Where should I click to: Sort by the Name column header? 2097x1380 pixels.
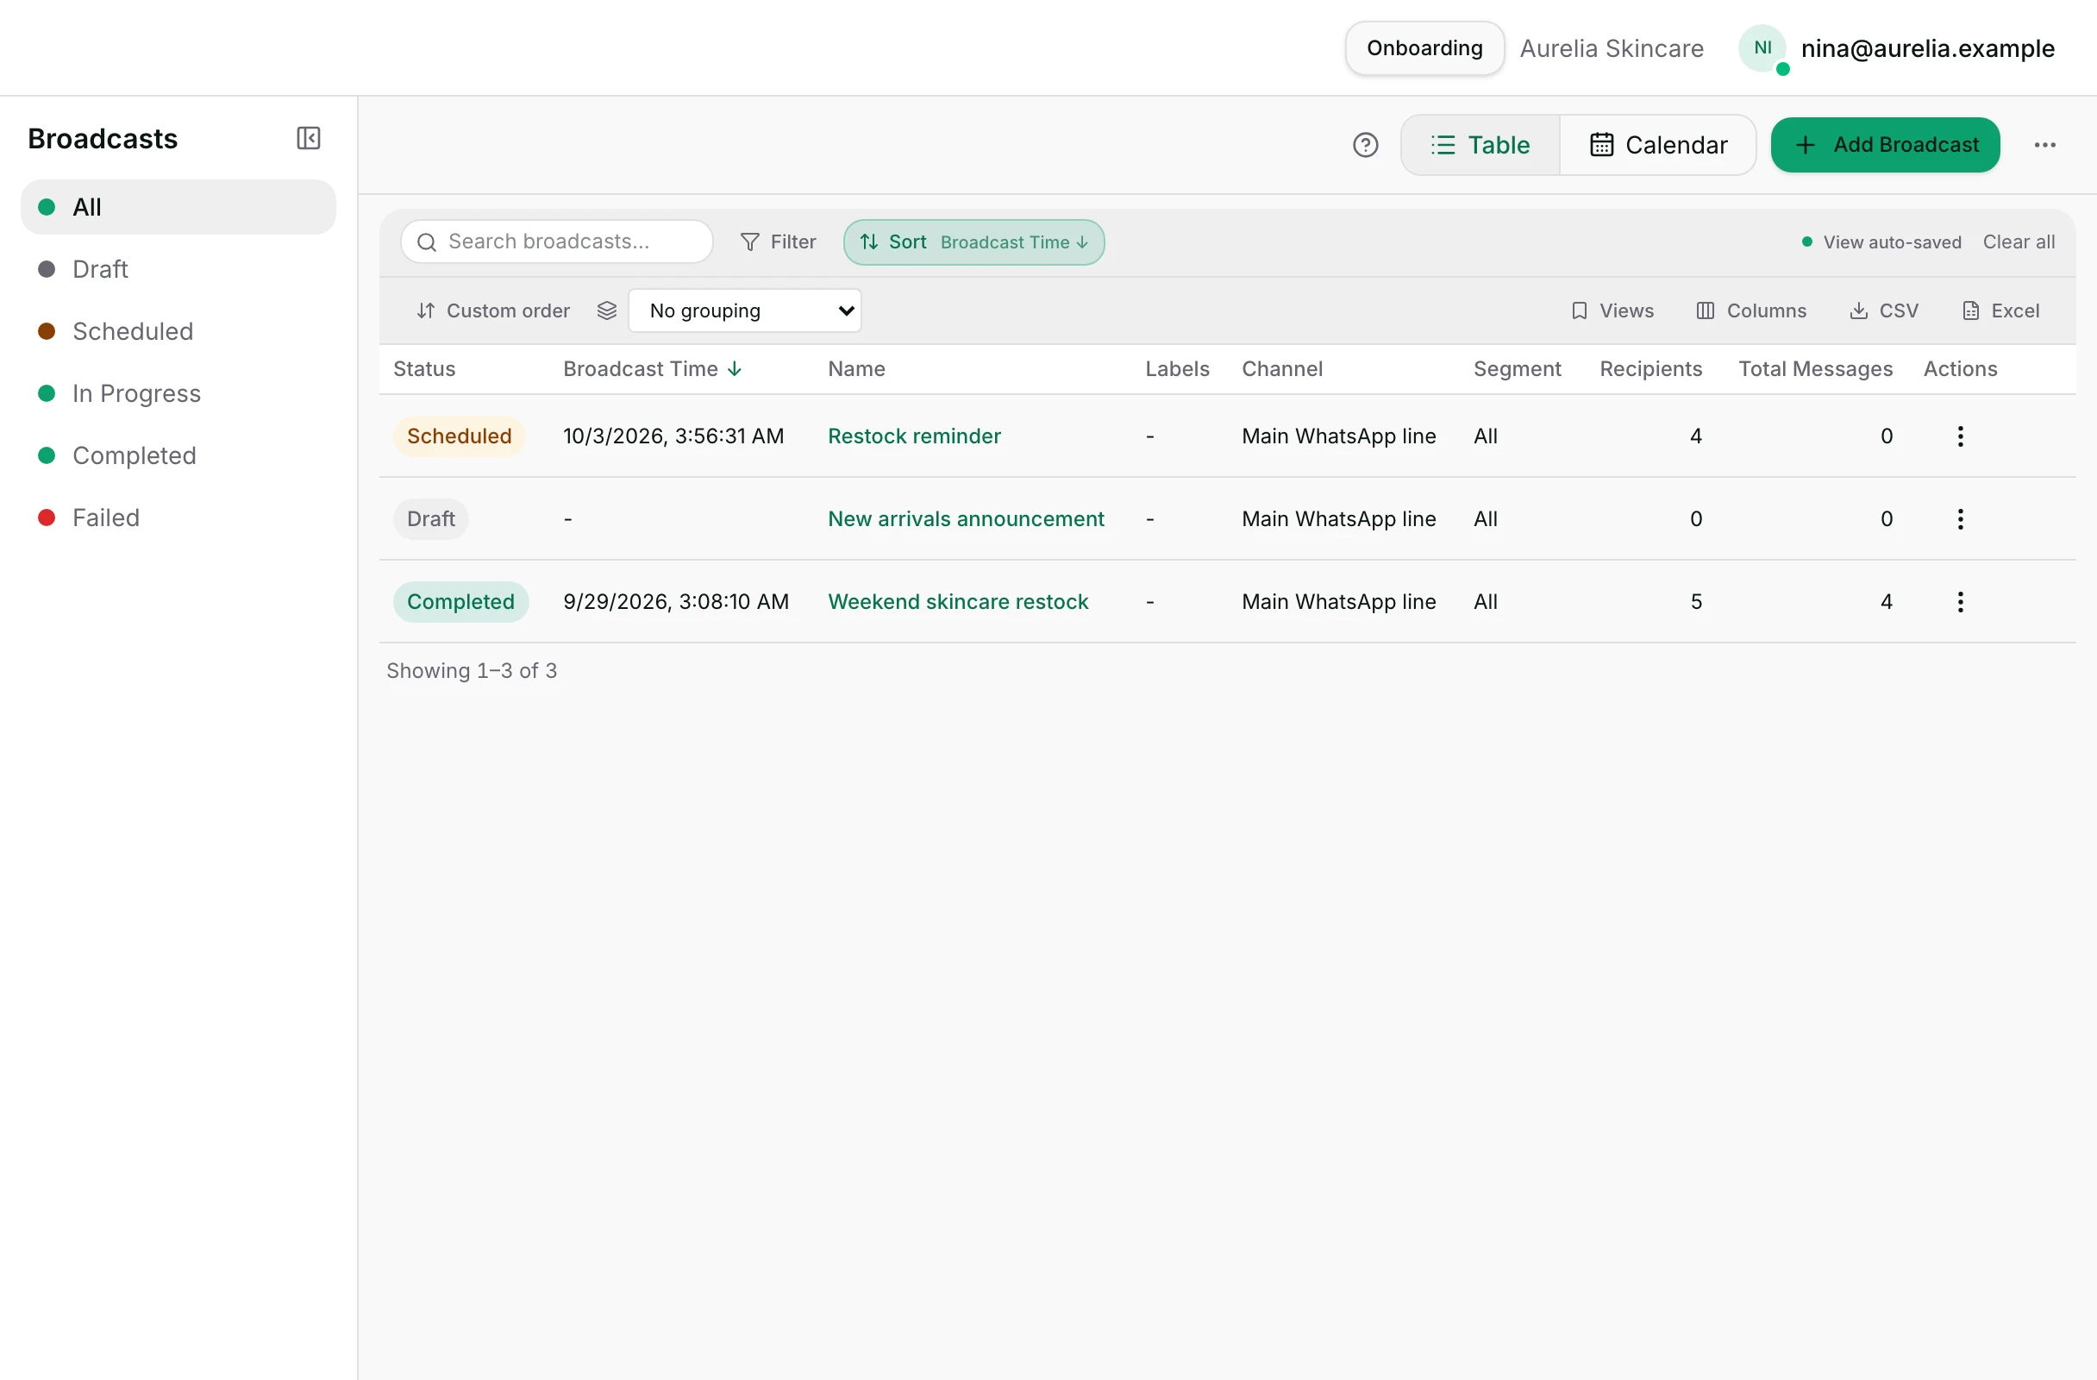[855, 369]
